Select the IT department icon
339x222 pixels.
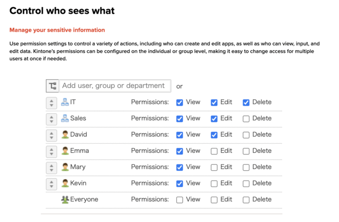coord(65,102)
